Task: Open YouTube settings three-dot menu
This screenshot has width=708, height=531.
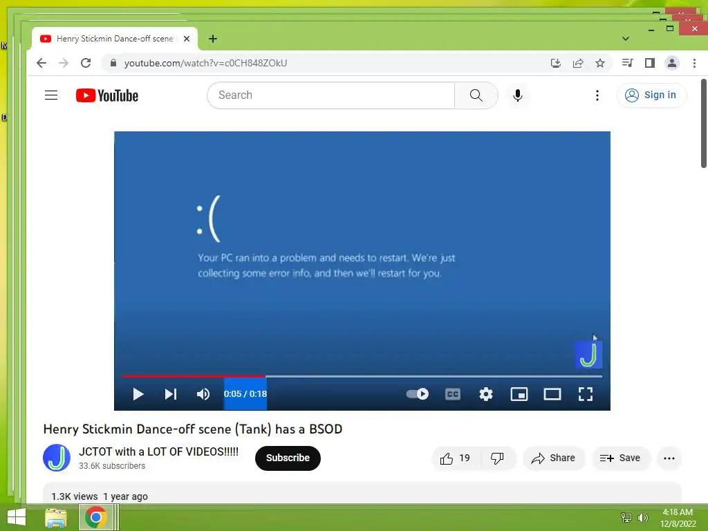Action: (x=597, y=95)
